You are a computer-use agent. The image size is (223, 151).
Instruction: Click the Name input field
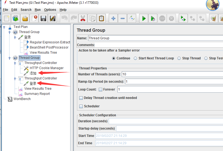(x=156, y=38)
